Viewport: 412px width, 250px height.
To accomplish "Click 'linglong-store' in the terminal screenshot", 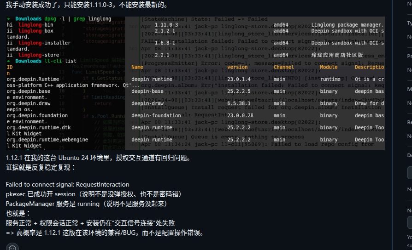I will (x=39, y=55).
